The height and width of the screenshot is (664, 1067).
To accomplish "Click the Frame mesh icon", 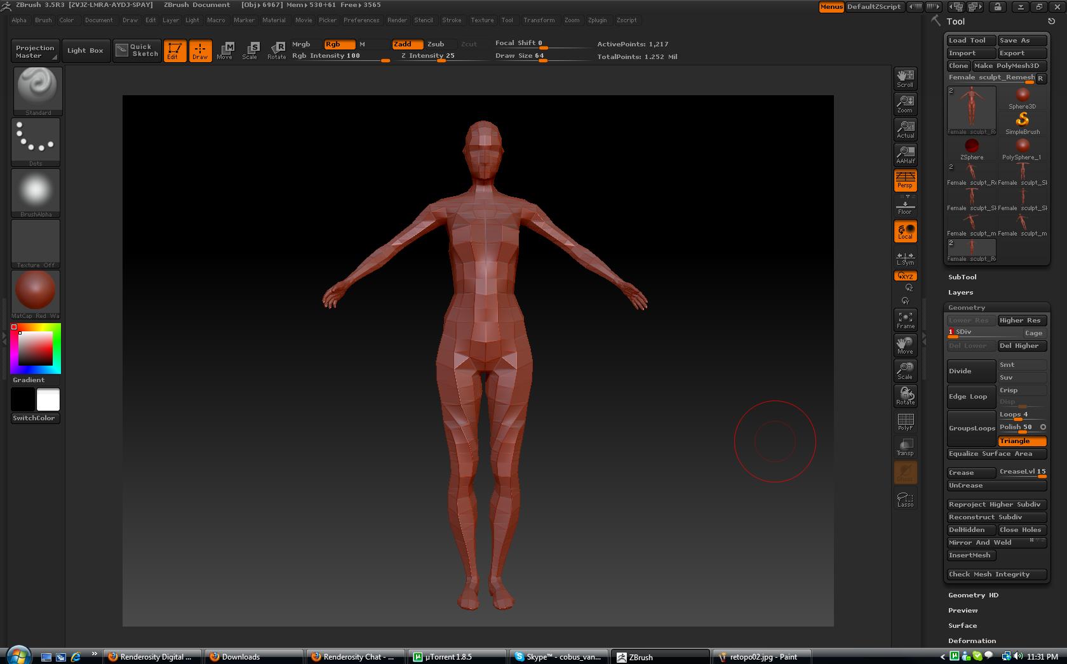I will click(905, 320).
